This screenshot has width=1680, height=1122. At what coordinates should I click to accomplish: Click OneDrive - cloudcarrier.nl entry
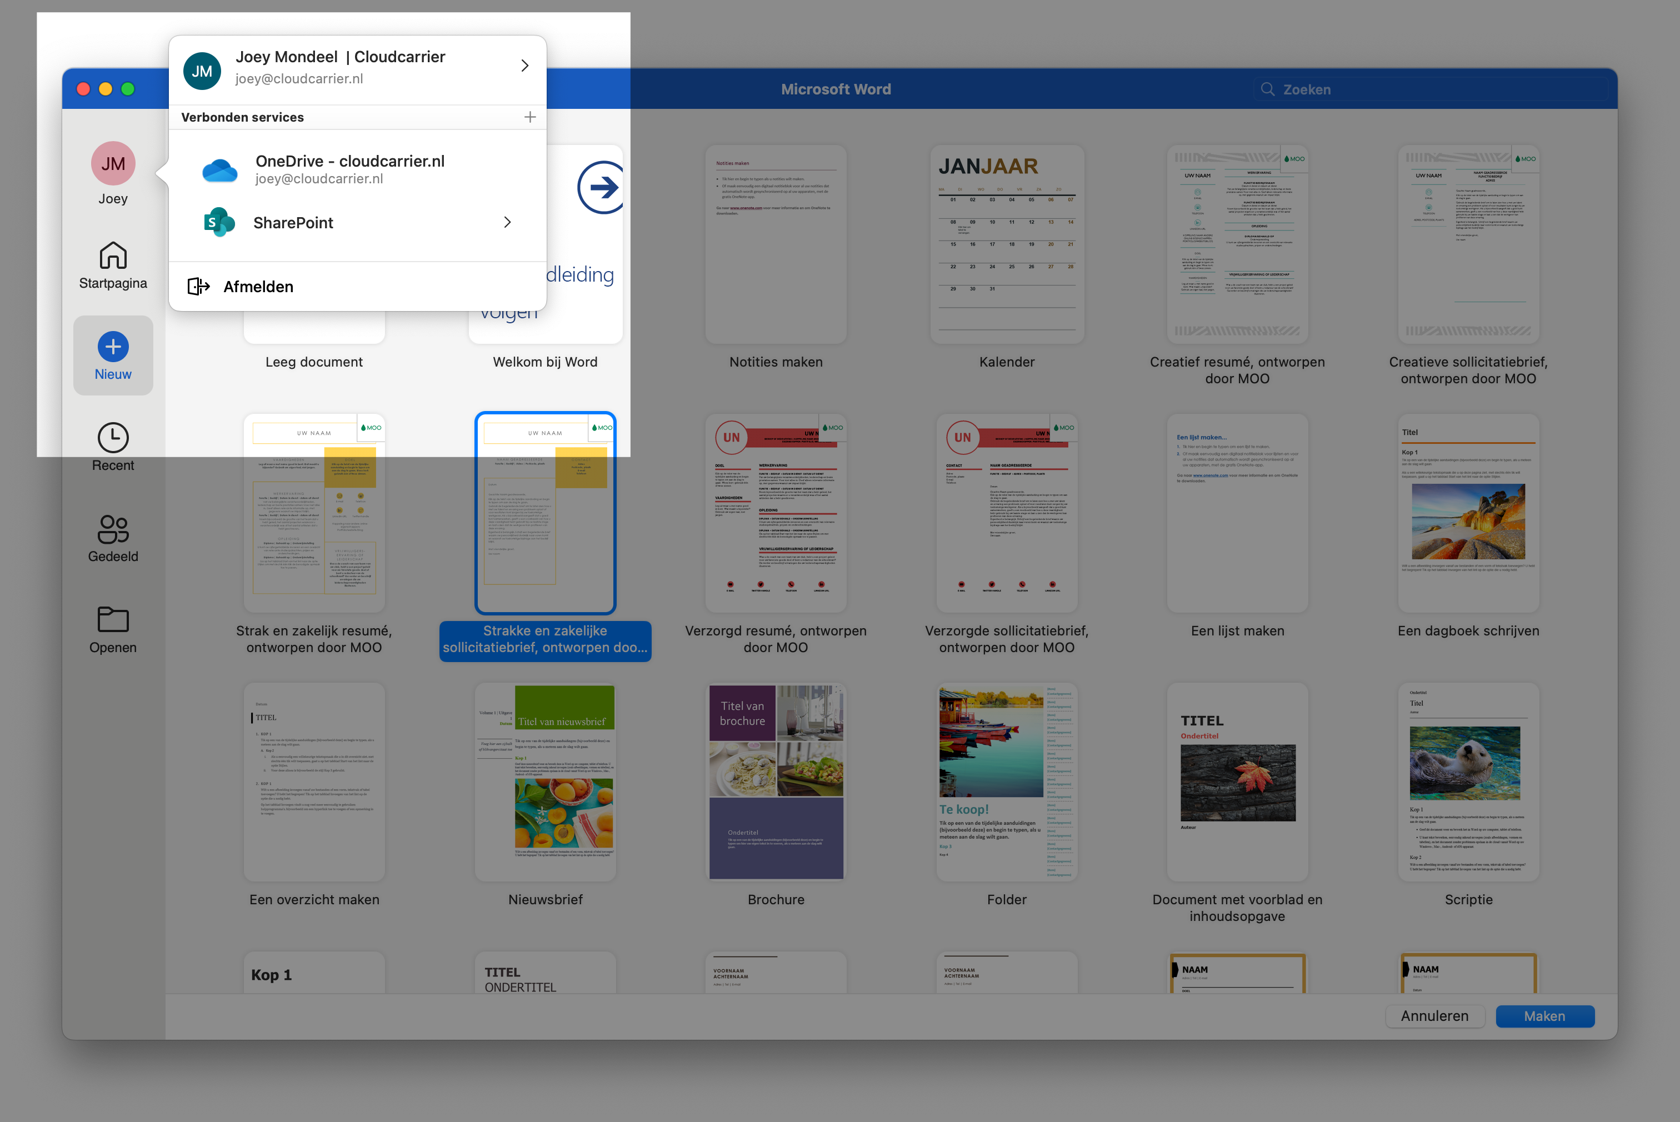pyautogui.click(x=358, y=169)
